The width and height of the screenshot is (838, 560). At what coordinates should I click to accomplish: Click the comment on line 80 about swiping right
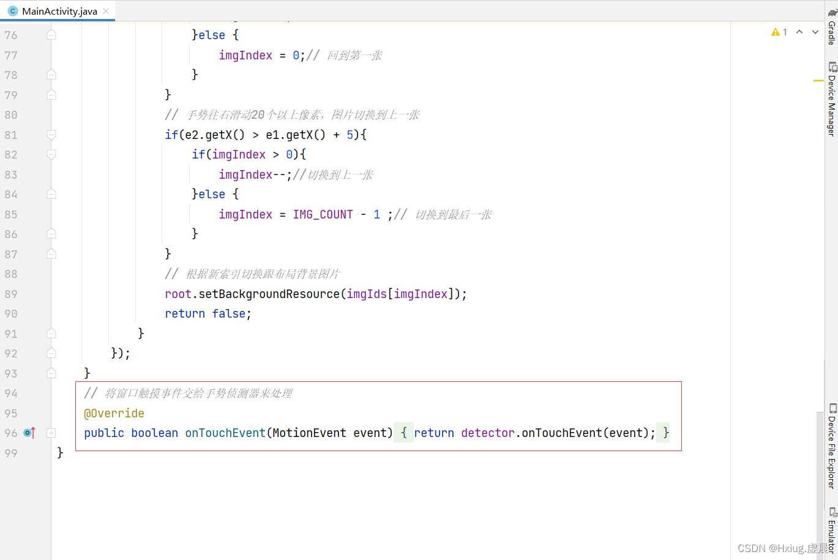tap(292, 114)
